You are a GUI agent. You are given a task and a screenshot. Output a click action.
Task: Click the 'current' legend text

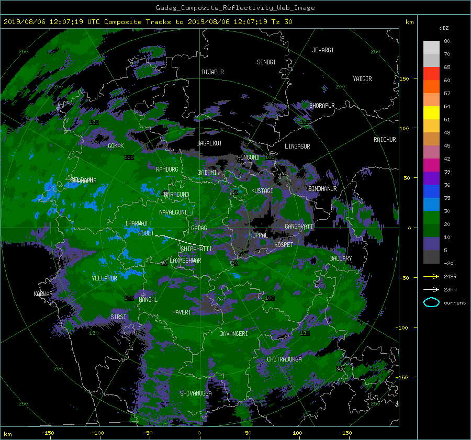point(454,303)
